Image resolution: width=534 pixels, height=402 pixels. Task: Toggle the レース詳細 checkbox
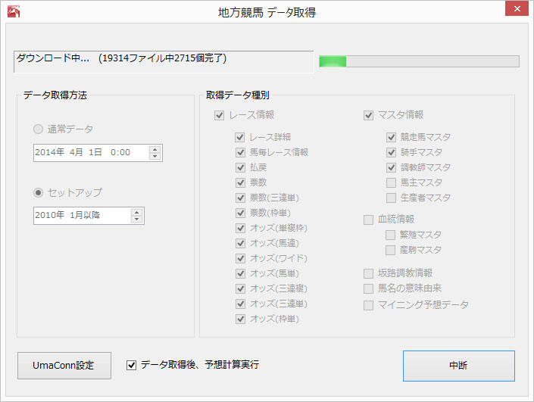click(240, 137)
